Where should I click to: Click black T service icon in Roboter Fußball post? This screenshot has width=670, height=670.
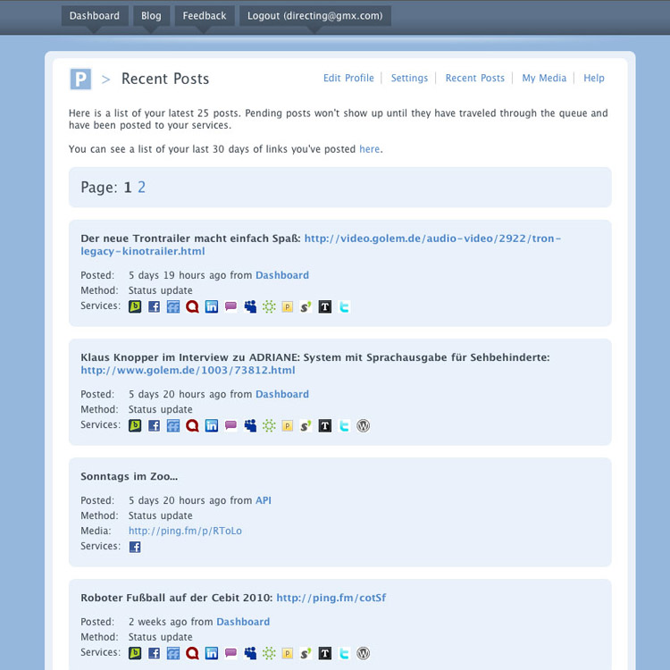point(325,654)
